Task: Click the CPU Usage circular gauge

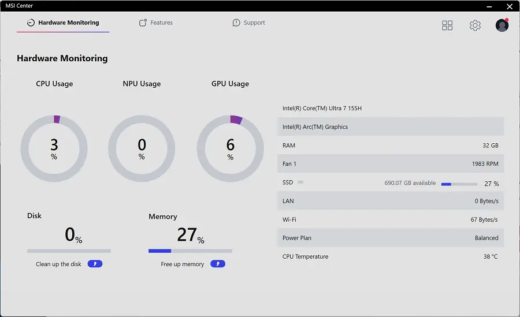Action: pos(54,148)
